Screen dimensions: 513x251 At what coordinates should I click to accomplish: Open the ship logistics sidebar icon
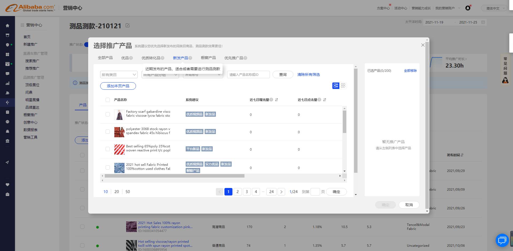click(x=7, y=131)
